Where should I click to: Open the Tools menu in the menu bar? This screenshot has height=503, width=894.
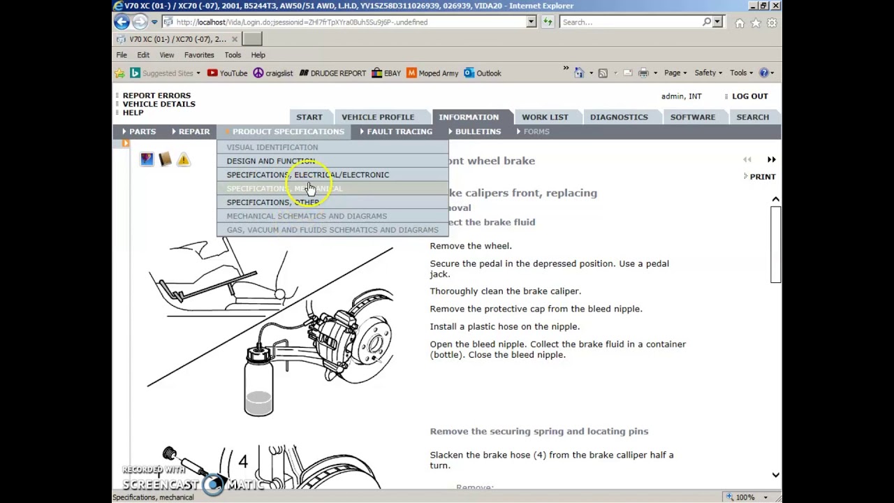click(x=233, y=54)
